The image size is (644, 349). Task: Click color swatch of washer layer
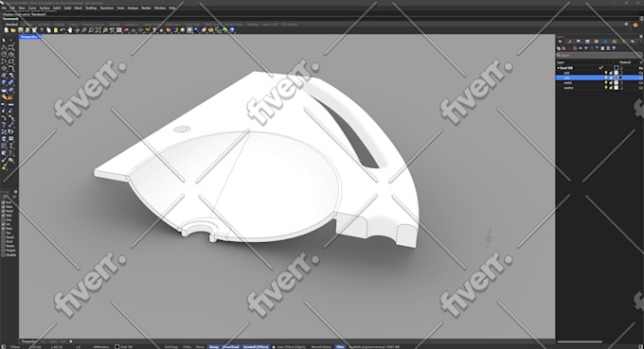(x=617, y=88)
